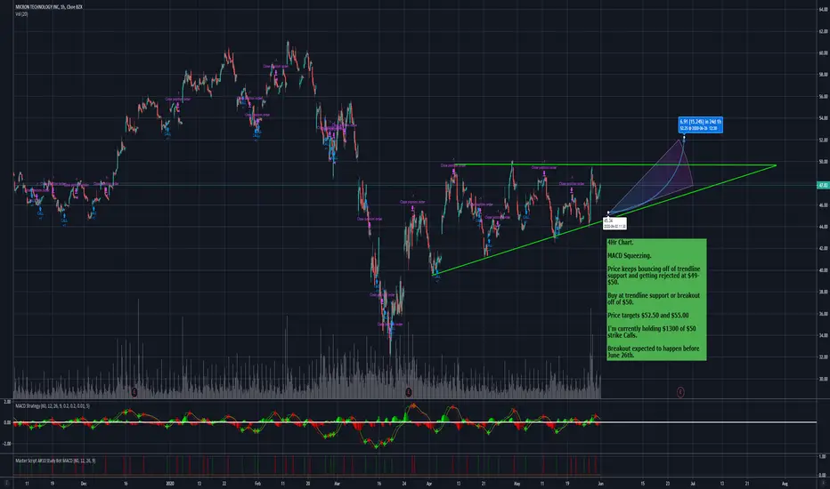
Task: Click the 22 date label in January
Action: coord(224,483)
